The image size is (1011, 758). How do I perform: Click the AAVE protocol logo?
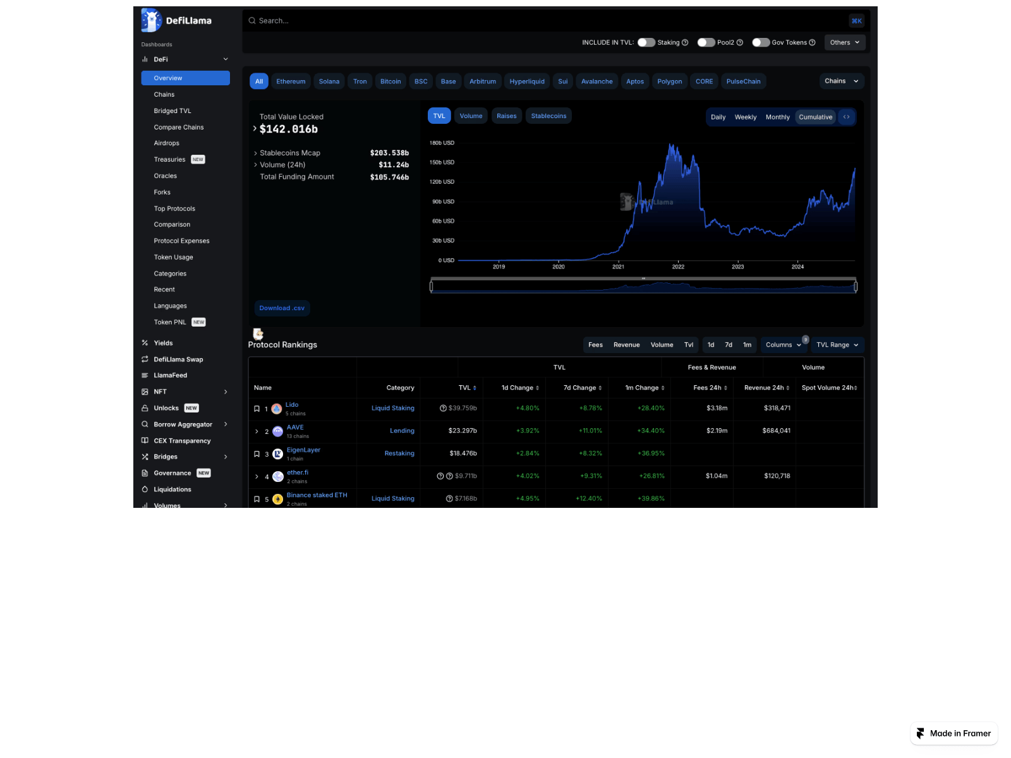(x=277, y=431)
